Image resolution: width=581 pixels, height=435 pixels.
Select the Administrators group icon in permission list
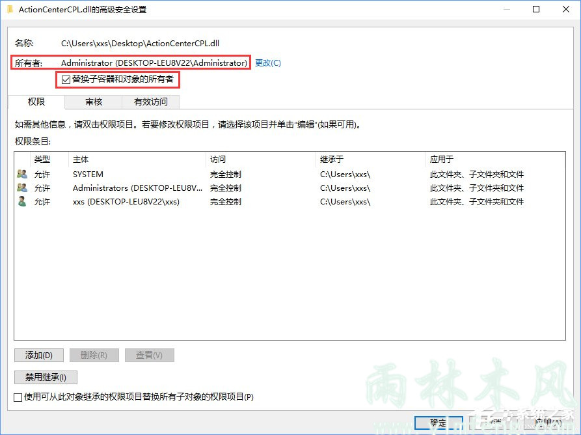(22, 188)
